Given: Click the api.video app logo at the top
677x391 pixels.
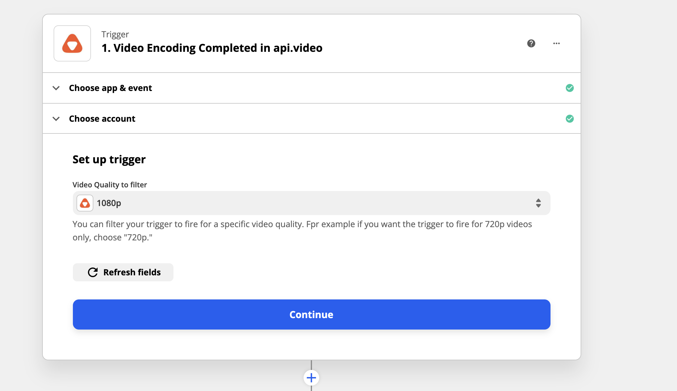Looking at the screenshot, I should 72,43.
